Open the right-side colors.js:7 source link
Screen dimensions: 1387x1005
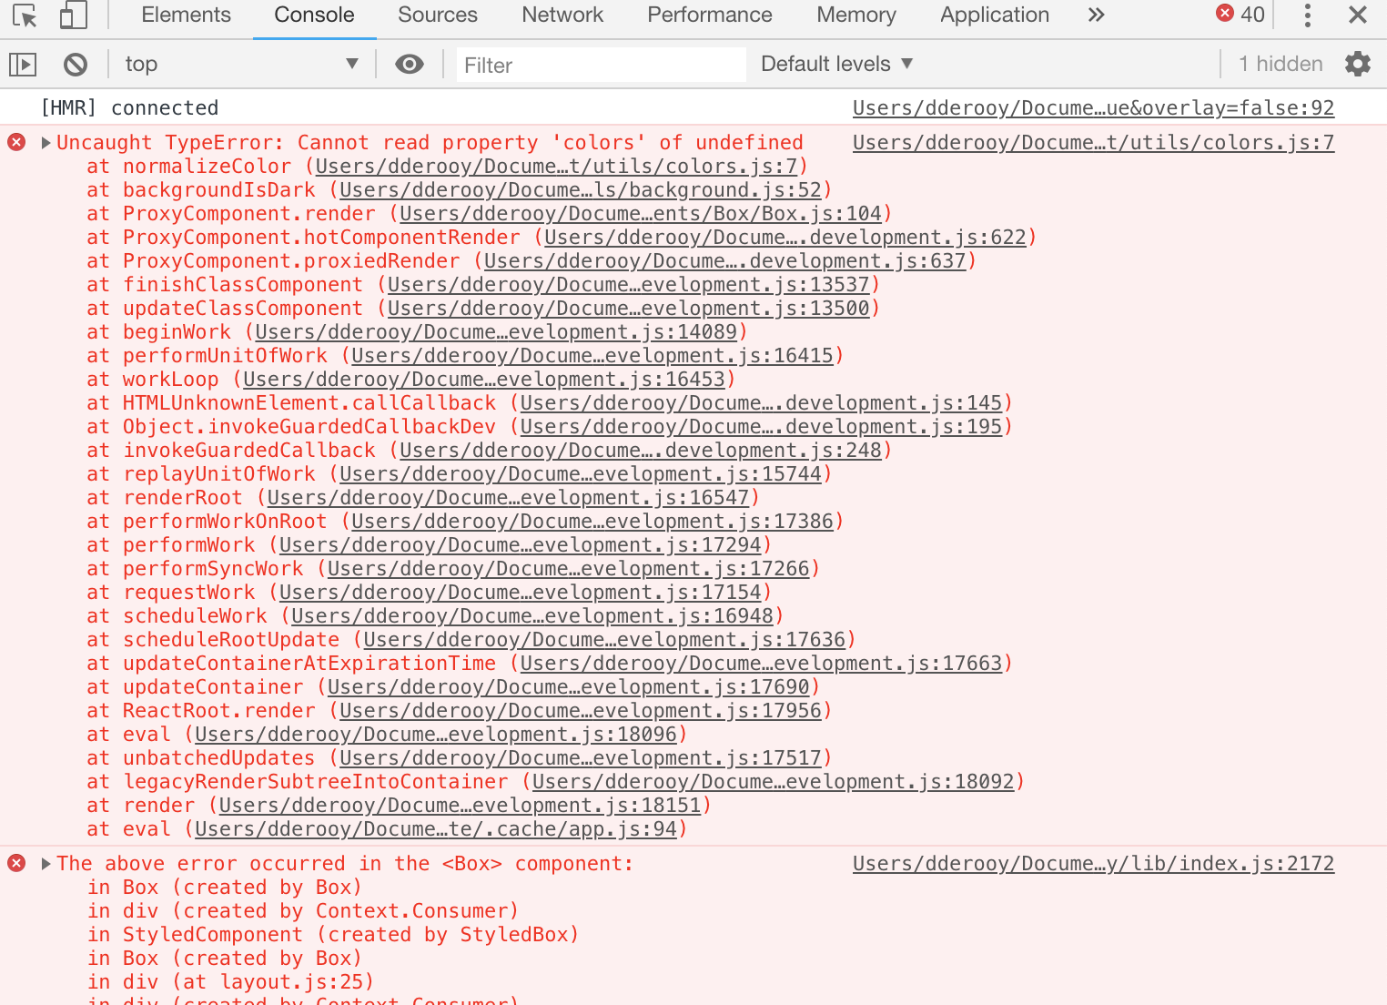coord(1093,142)
